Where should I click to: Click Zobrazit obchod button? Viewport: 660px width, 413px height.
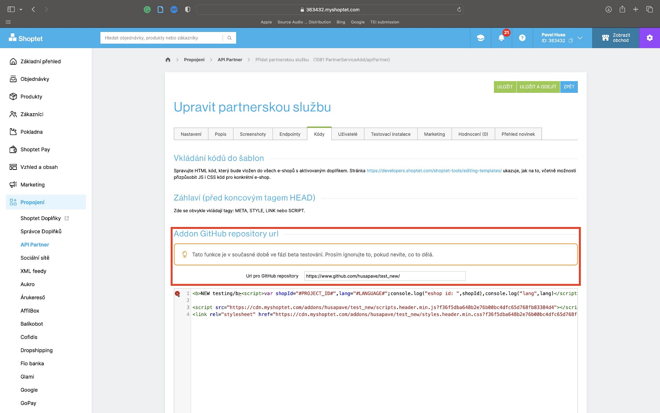(615, 38)
